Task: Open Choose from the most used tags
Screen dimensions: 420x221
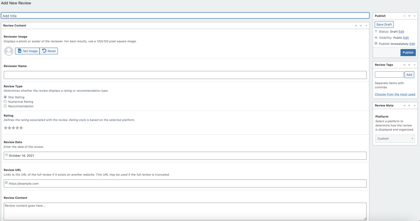Action: point(395,94)
